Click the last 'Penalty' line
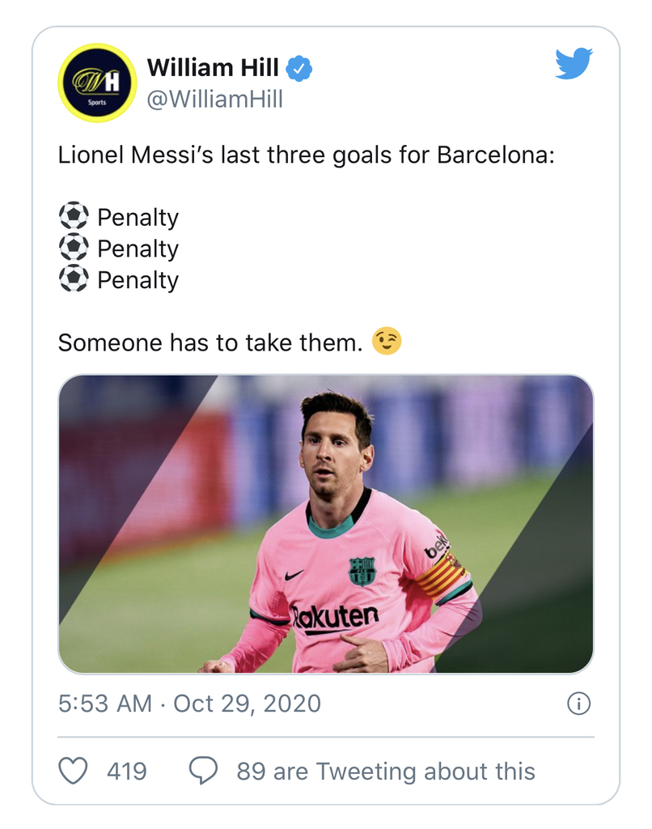 pos(138,279)
